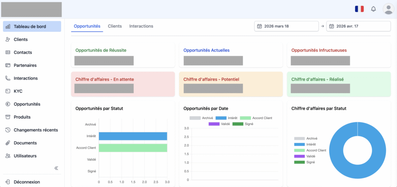Image resolution: width=397 pixels, height=187 pixels.
Task: Toggle Archivé legend in Chiffre d'affaires par Statut
Action: click(x=306, y=139)
